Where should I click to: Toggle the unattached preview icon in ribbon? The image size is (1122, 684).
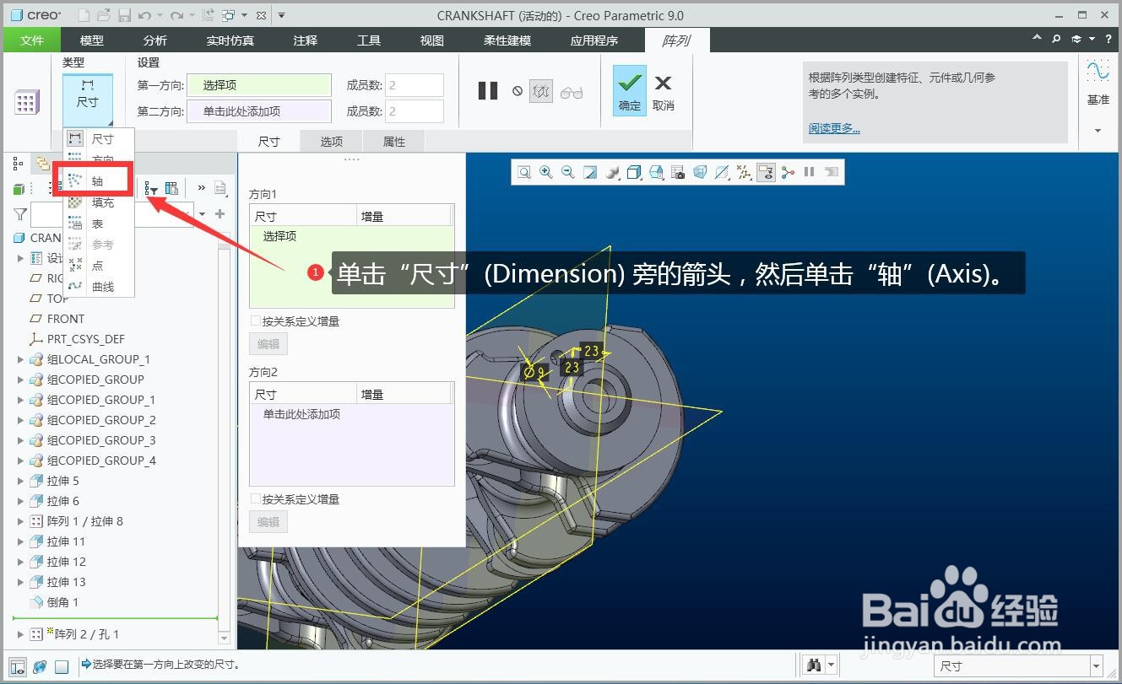tap(541, 91)
